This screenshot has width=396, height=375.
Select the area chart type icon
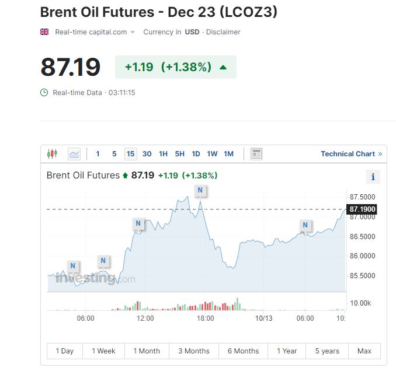[74, 154]
